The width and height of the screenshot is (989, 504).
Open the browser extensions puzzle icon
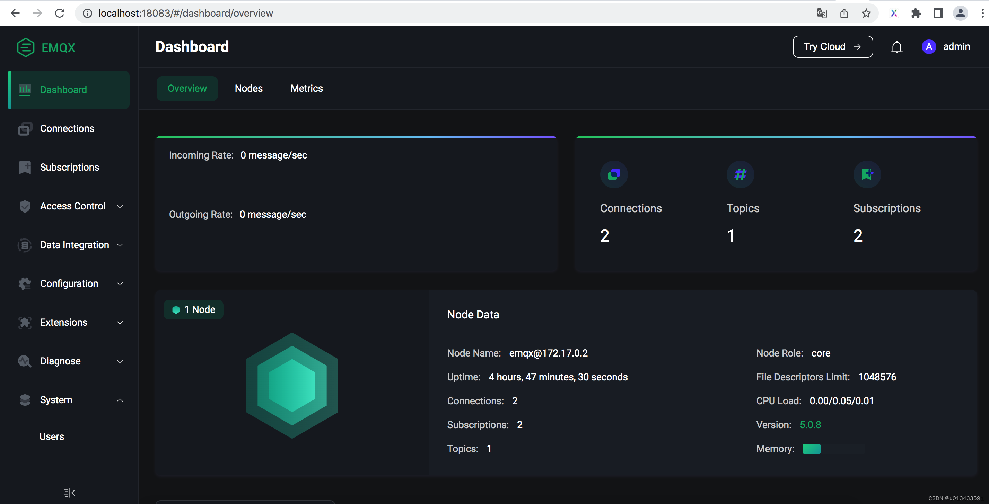916,13
